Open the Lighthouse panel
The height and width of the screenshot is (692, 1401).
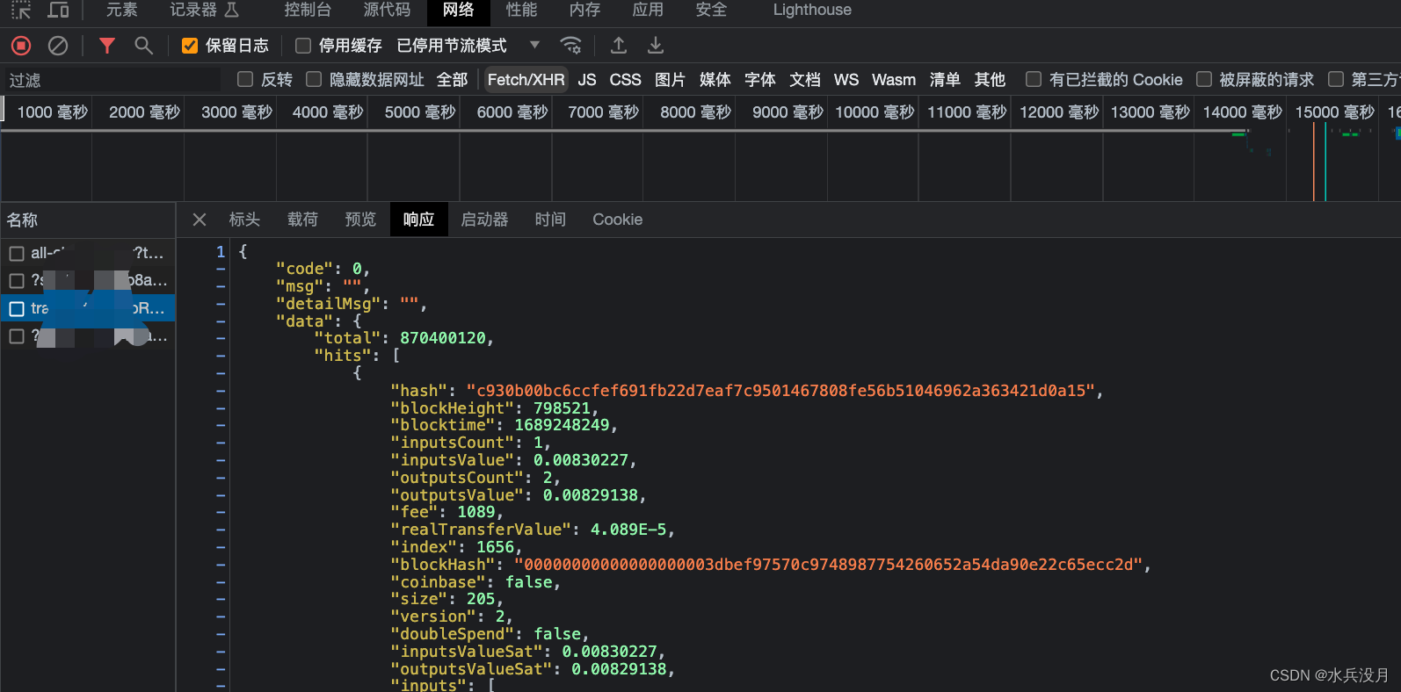click(x=812, y=10)
